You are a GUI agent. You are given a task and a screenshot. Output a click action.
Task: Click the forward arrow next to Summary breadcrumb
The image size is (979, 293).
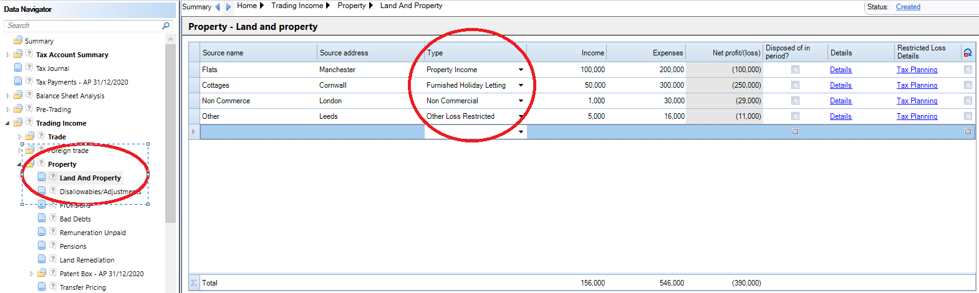228,7
